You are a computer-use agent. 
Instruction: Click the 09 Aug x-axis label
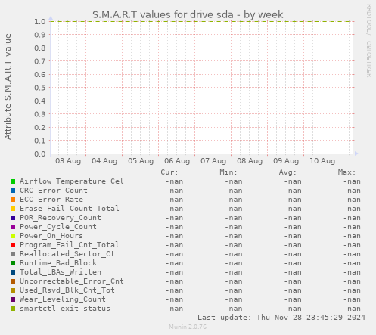point(286,161)
